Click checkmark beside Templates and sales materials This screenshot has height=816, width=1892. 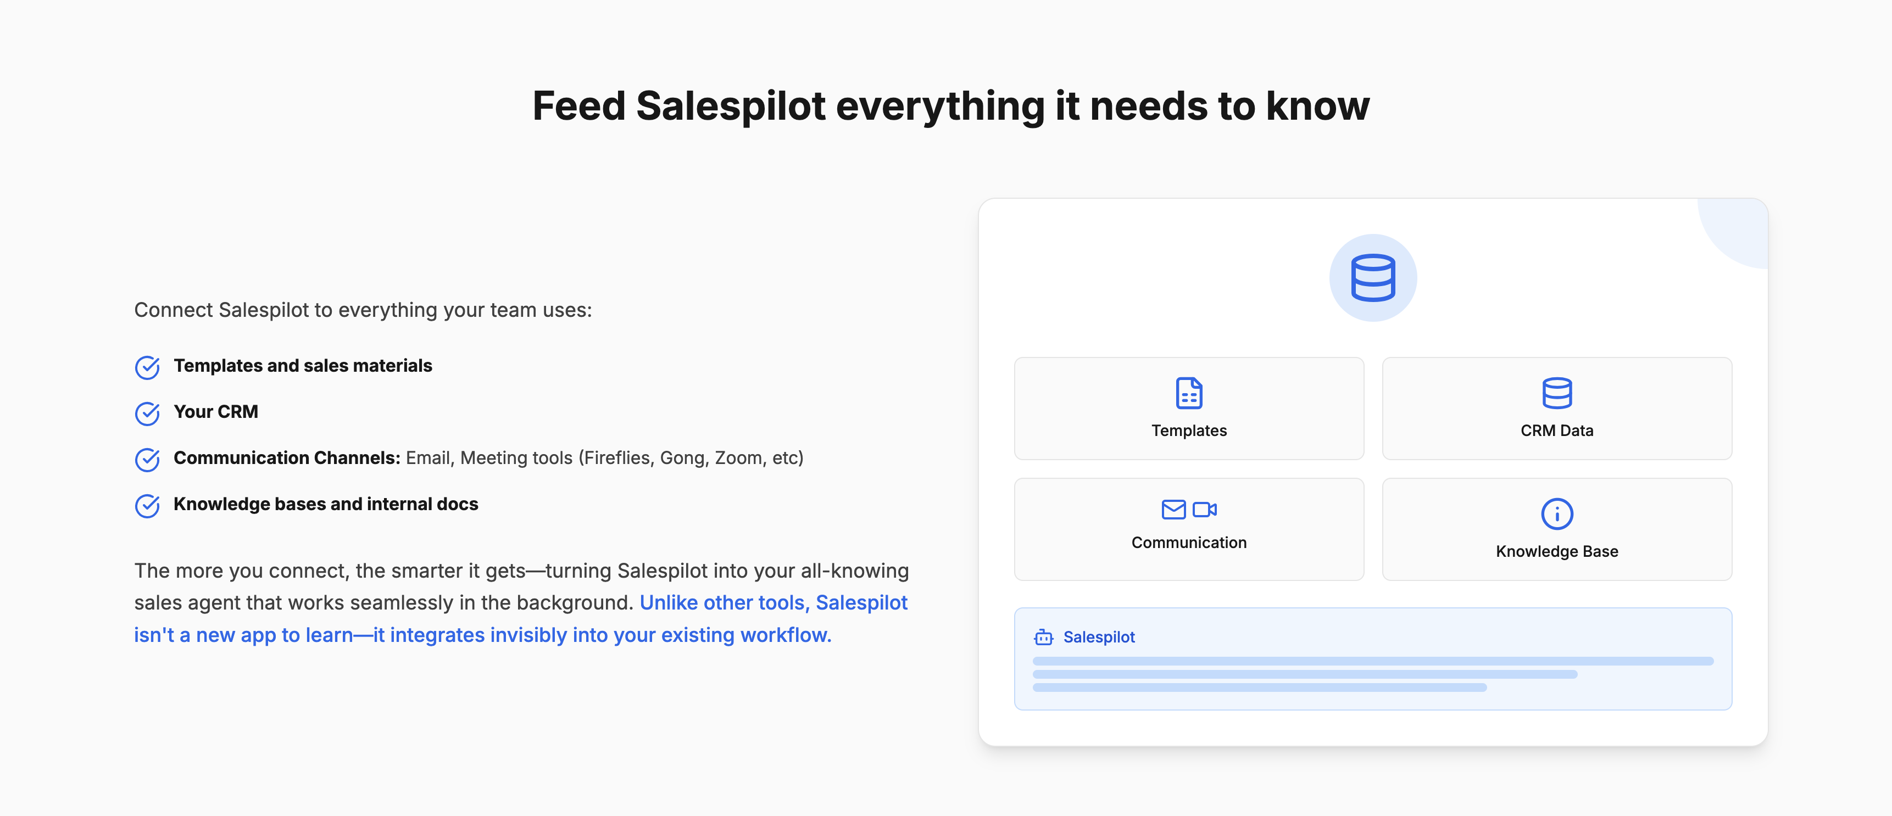tap(148, 367)
